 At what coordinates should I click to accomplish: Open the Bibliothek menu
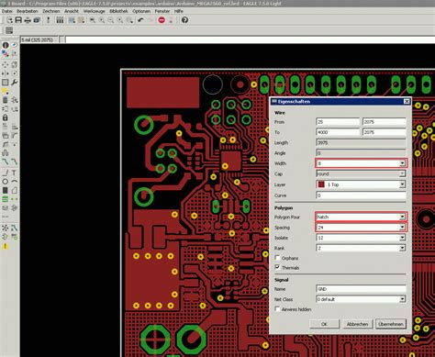coord(118,11)
